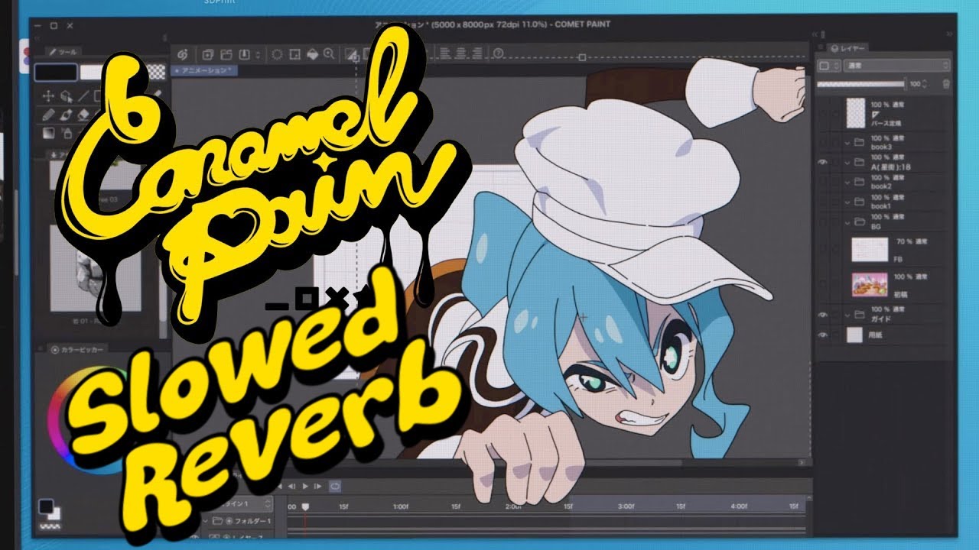Collapse the BG layer folder
The height and width of the screenshot is (550, 979).
click(847, 222)
